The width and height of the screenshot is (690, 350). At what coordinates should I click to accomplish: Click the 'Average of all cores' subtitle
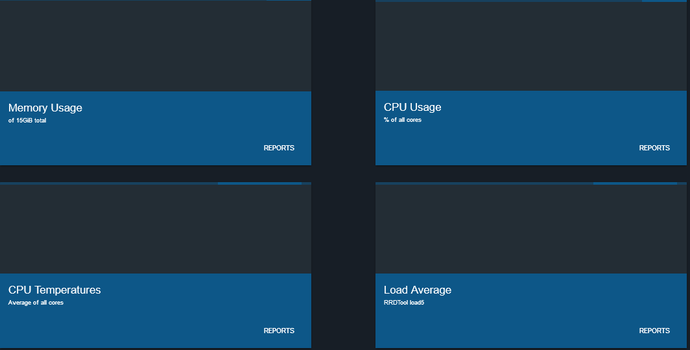click(x=36, y=303)
